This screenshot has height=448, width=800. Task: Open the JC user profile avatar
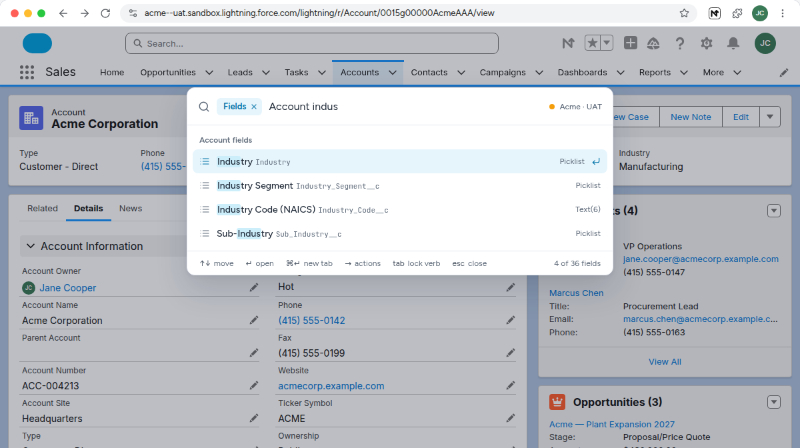(765, 43)
